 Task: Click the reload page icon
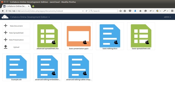pos(86,11)
